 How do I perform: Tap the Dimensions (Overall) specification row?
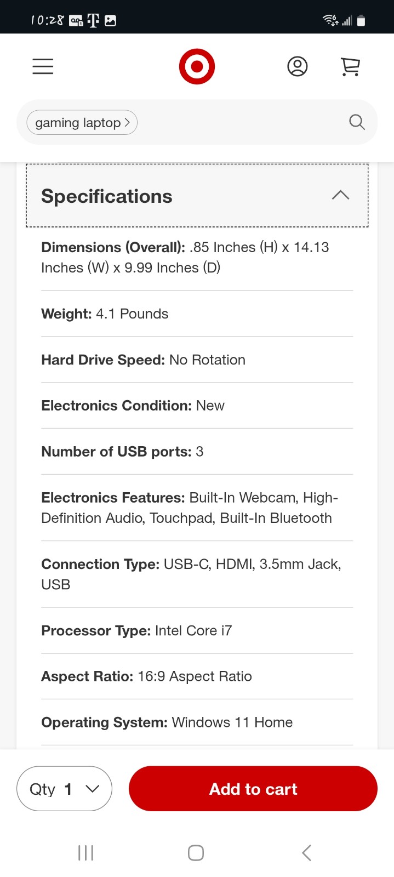197,258
